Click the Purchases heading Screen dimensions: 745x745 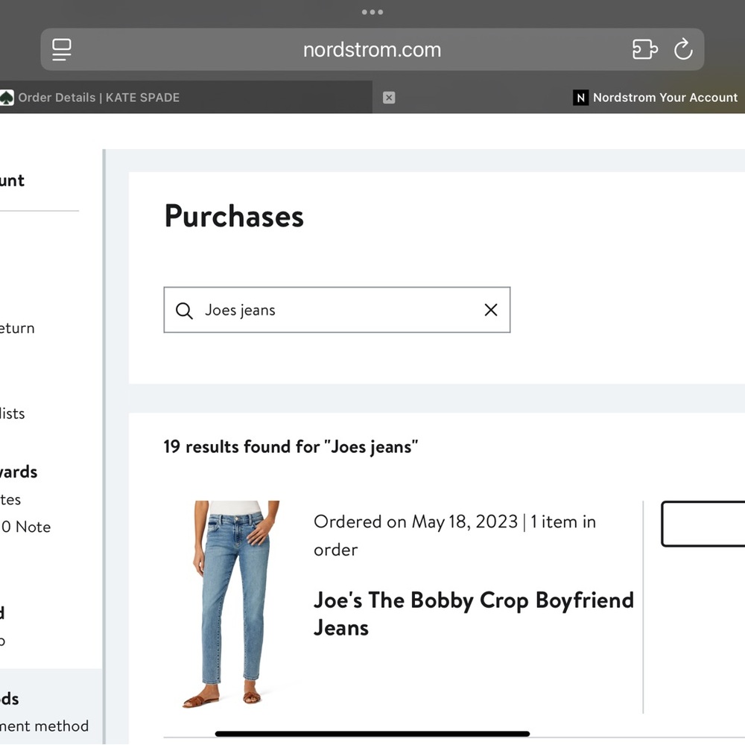point(234,216)
